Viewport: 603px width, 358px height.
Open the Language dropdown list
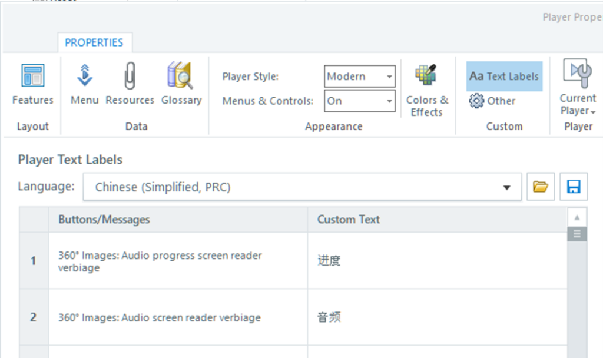(x=301, y=187)
